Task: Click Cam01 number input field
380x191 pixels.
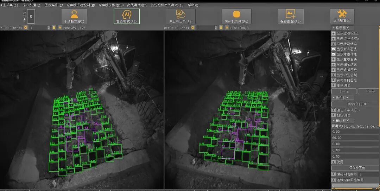Action: [x=38, y=28]
